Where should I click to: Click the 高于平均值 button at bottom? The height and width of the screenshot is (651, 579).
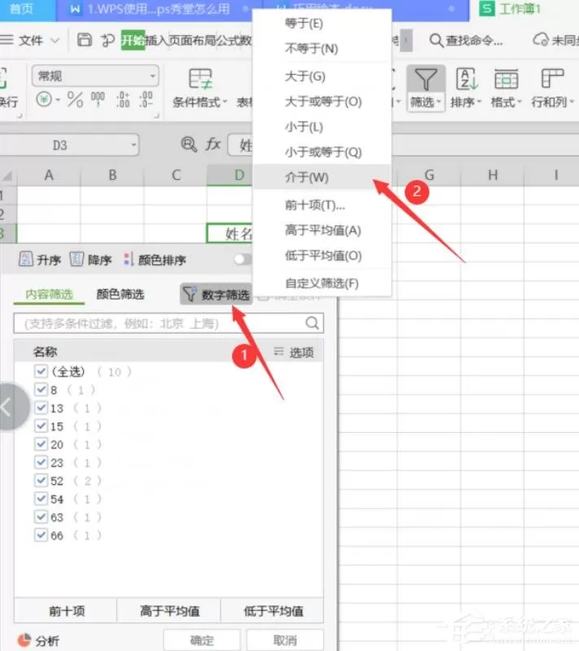[169, 611]
